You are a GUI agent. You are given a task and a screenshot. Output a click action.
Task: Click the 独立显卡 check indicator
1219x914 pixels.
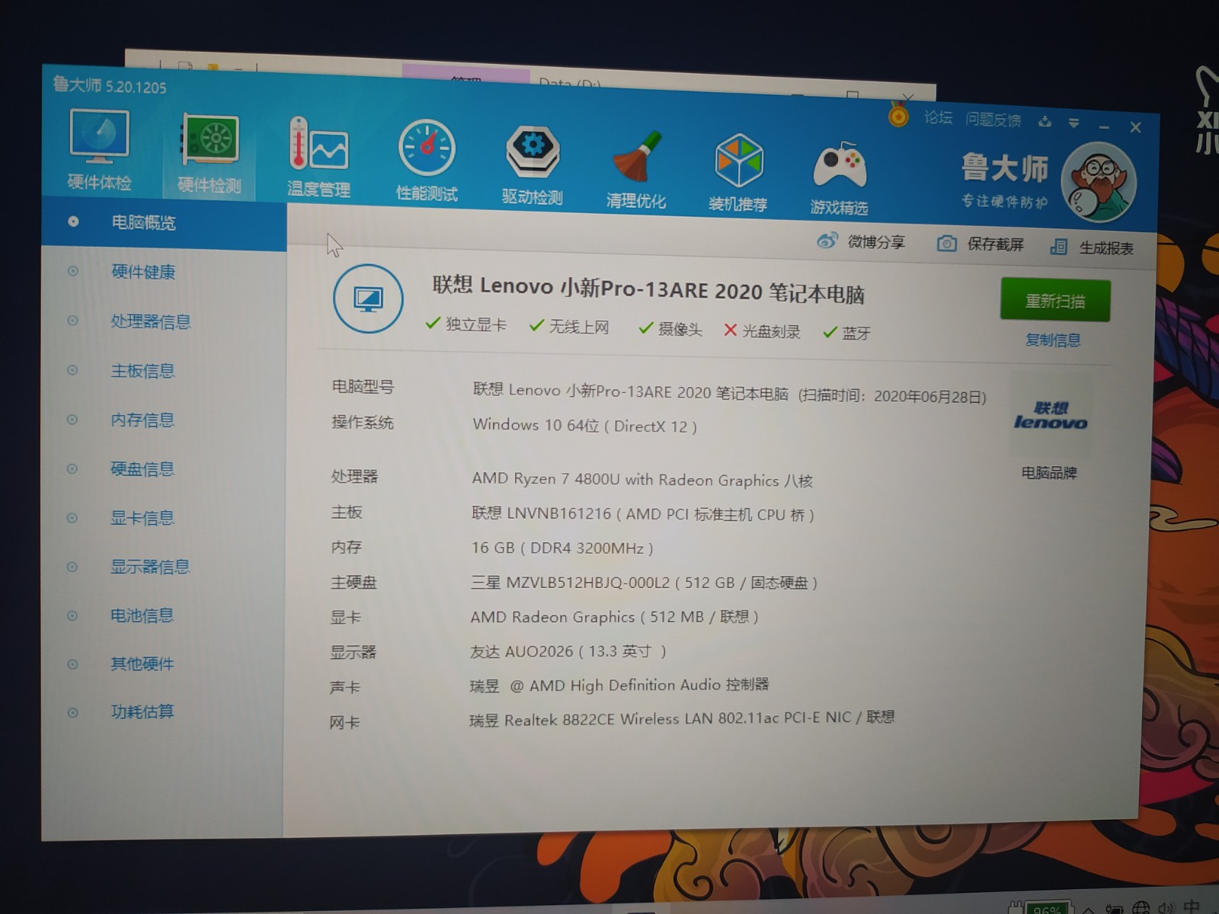[466, 324]
